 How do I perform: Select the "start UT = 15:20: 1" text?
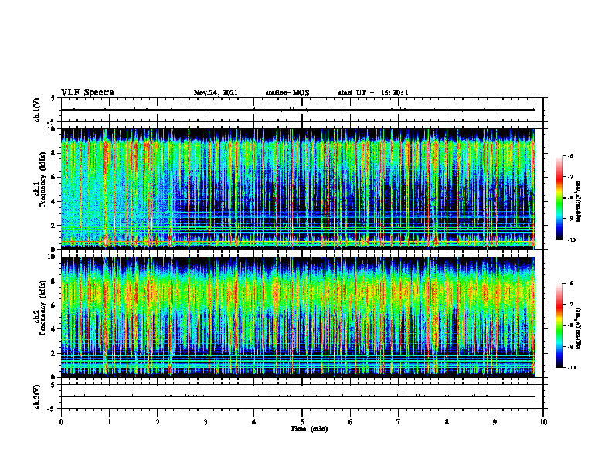373,93
